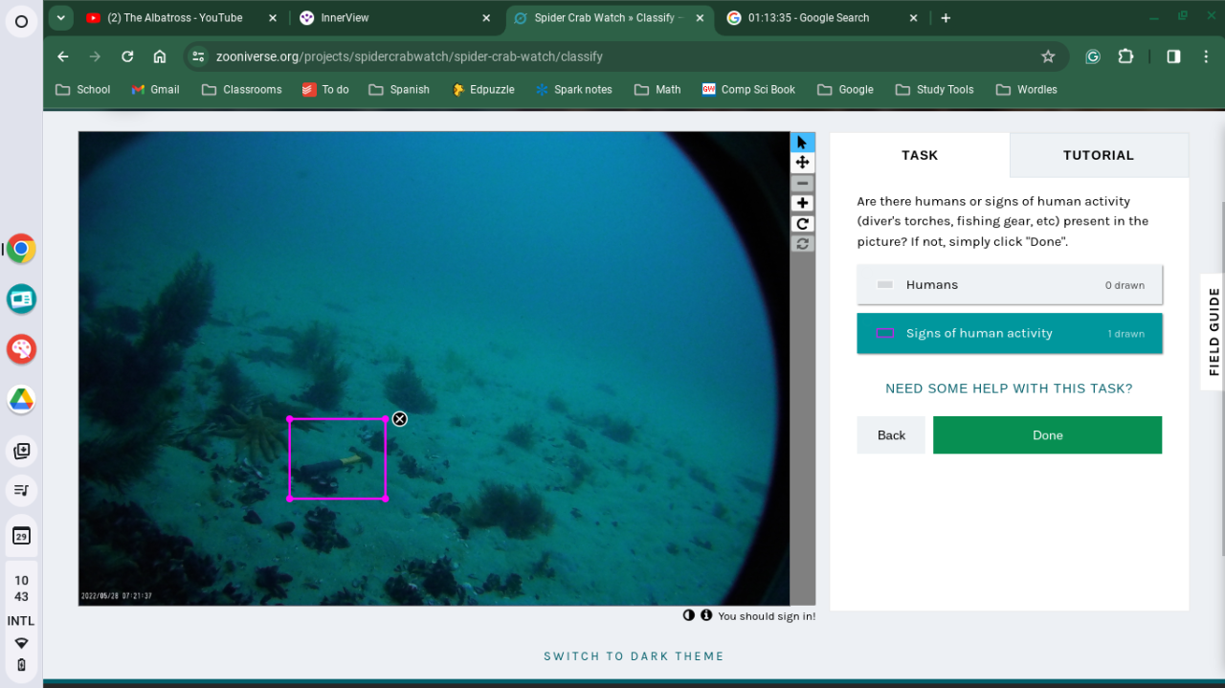Open Chrome from the shelf

pos(21,250)
